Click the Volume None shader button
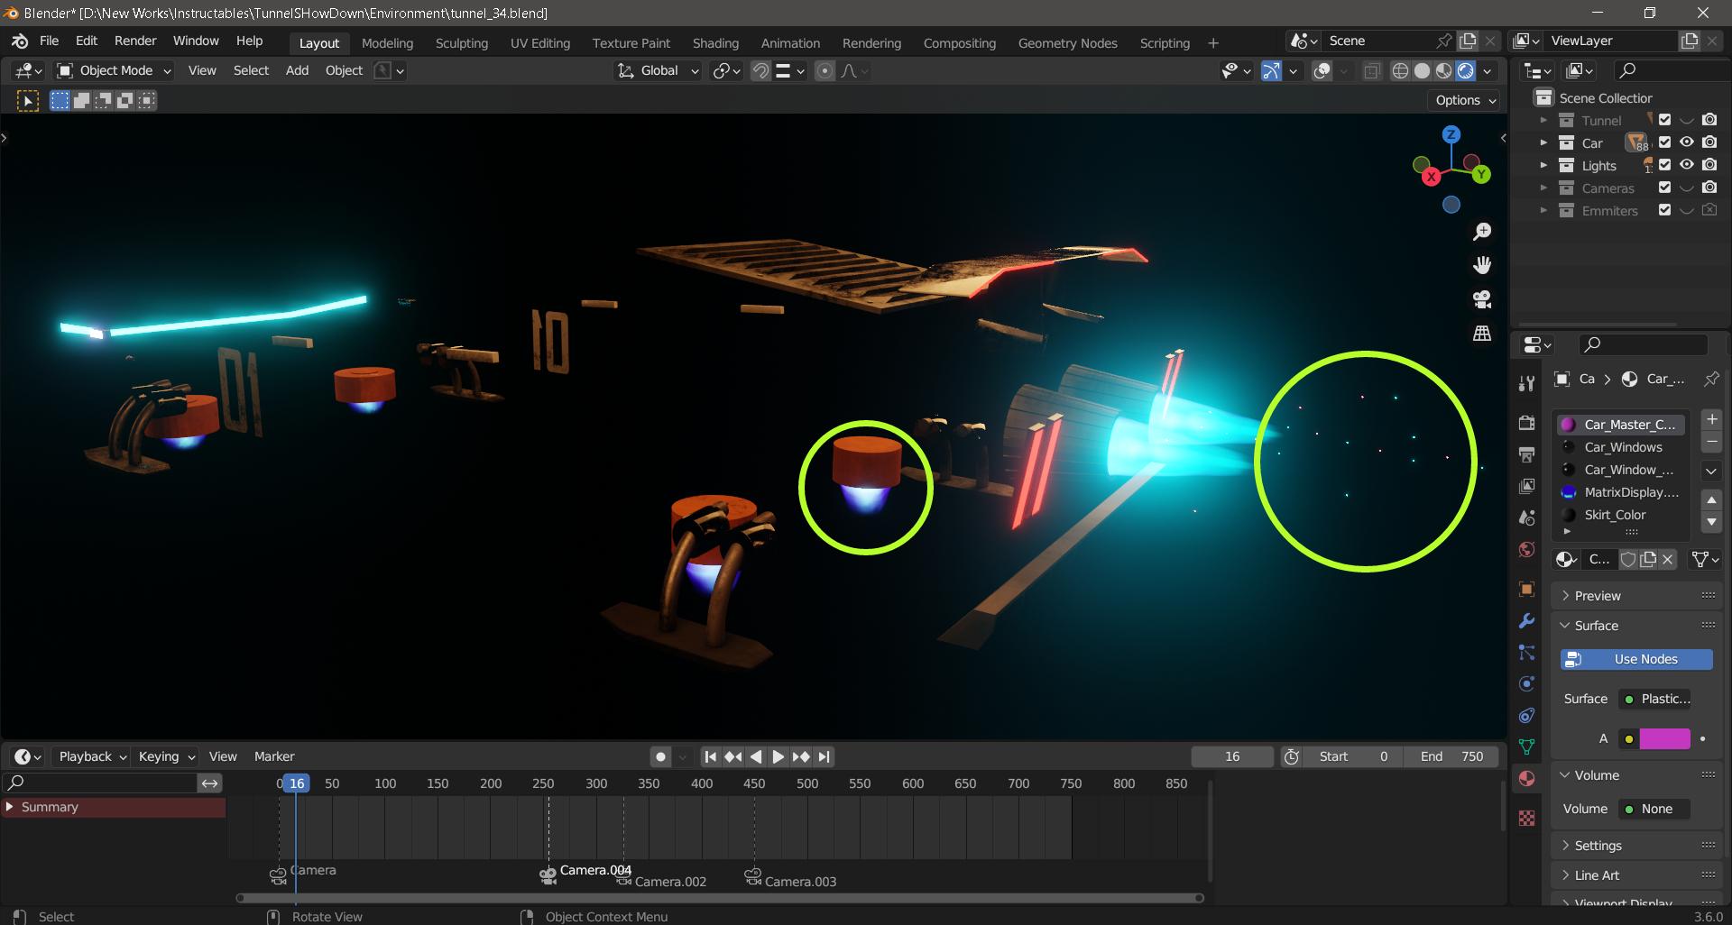This screenshot has width=1732, height=925. (x=1654, y=809)
